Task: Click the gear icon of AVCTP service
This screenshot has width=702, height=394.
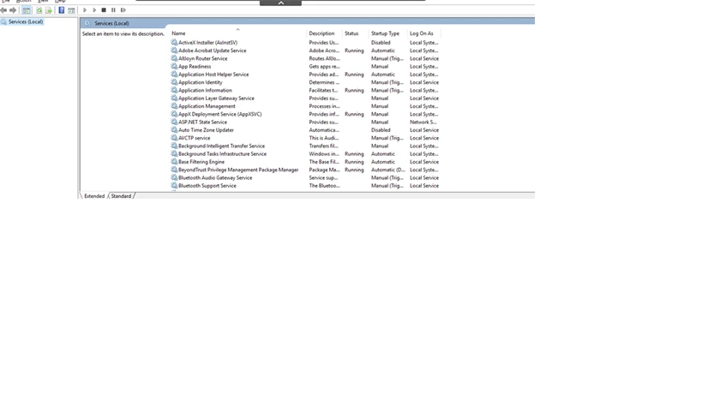Action: coord(174,138)
